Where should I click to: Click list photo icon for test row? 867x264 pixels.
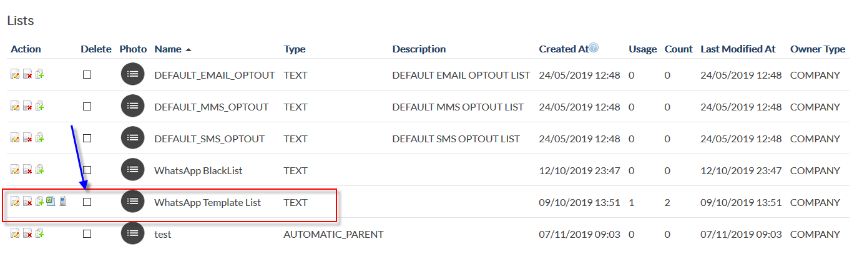pos(132,234)
